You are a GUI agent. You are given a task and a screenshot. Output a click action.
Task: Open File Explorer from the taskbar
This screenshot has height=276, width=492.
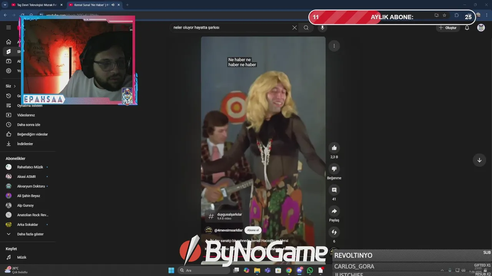pos(257,270)
